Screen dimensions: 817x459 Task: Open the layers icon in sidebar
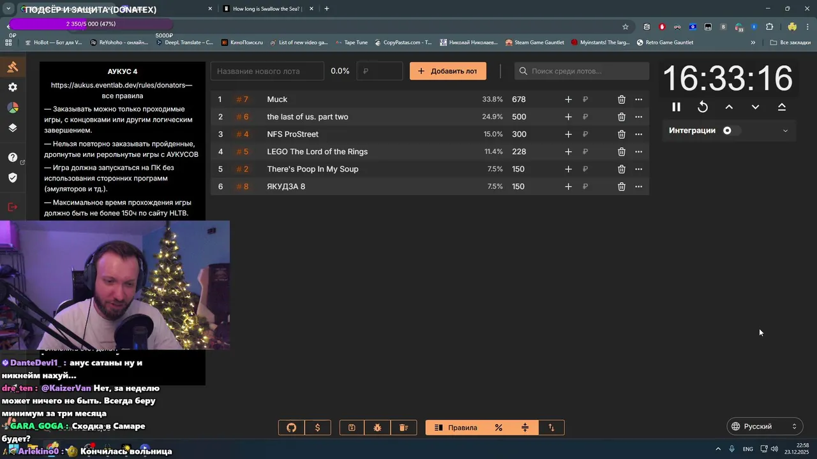click(13, 127)
